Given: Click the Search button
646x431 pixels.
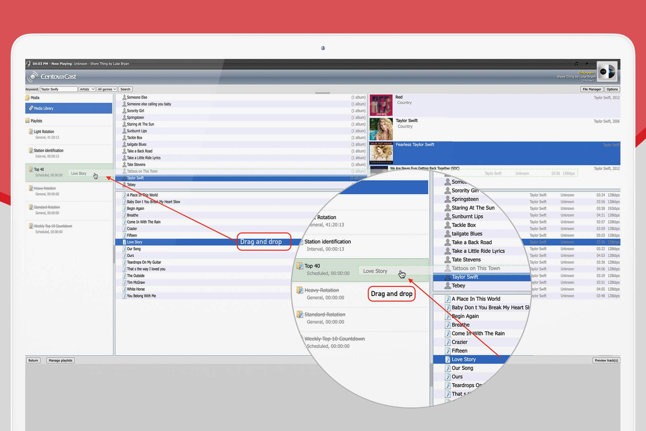Looking at the screenshot, I should tap(125, 89).
